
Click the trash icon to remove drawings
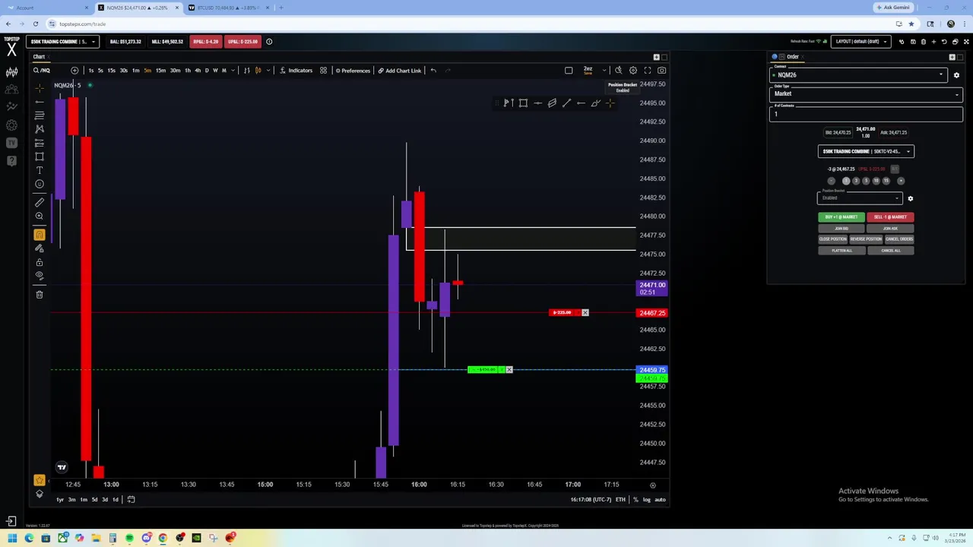[x=40, y=294]
